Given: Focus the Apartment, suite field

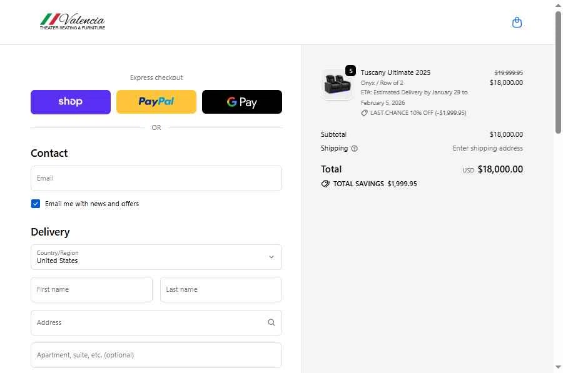Looking at the screenshot, I should click(x=156, y=355).
